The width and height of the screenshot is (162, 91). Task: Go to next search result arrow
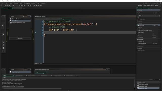[159, 13]
